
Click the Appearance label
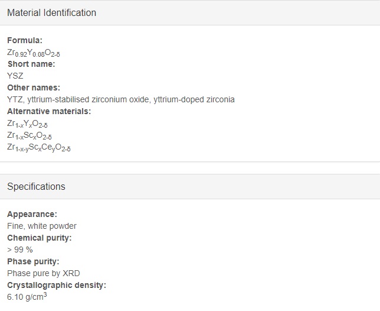32,215
